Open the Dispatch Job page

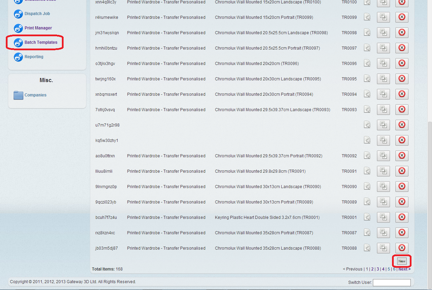pos(37,14)
